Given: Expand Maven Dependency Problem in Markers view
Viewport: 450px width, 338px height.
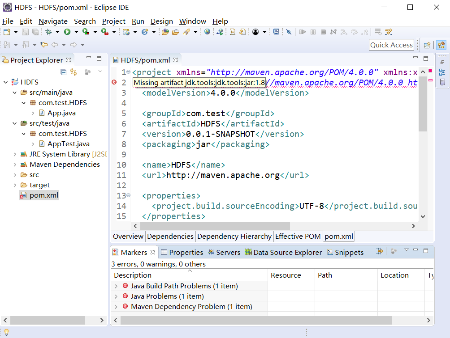Looking at the screenshot, I should tap(117, 306).
